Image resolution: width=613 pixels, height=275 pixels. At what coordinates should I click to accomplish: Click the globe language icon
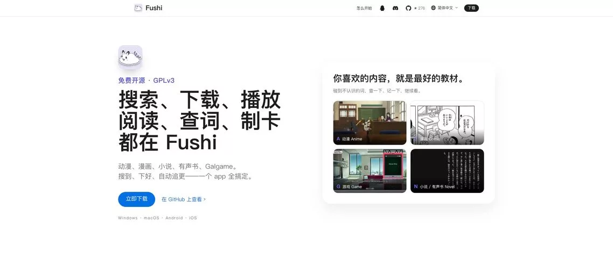(433, 8)
